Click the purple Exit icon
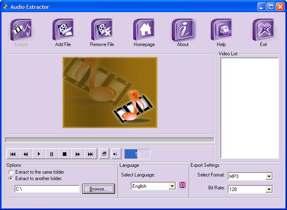 [x=264, y=29]
